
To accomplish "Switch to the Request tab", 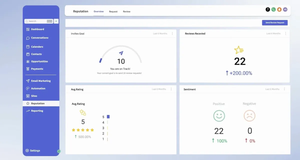I will pyautogui.click(x=113, y=11).
